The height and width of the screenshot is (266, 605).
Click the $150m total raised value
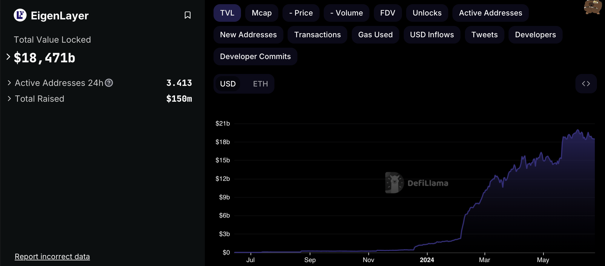point(179,99)
